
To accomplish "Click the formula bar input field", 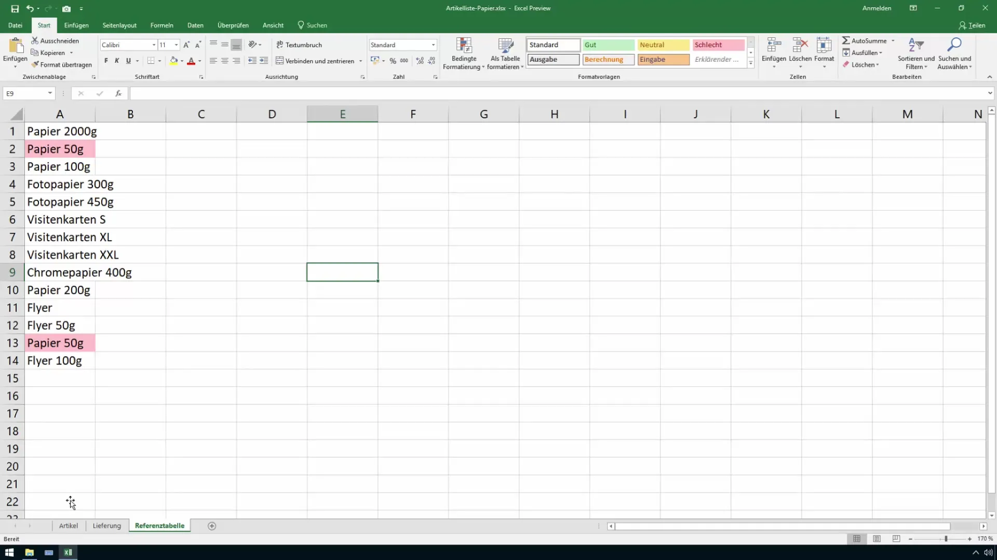I will coord(558,93).
